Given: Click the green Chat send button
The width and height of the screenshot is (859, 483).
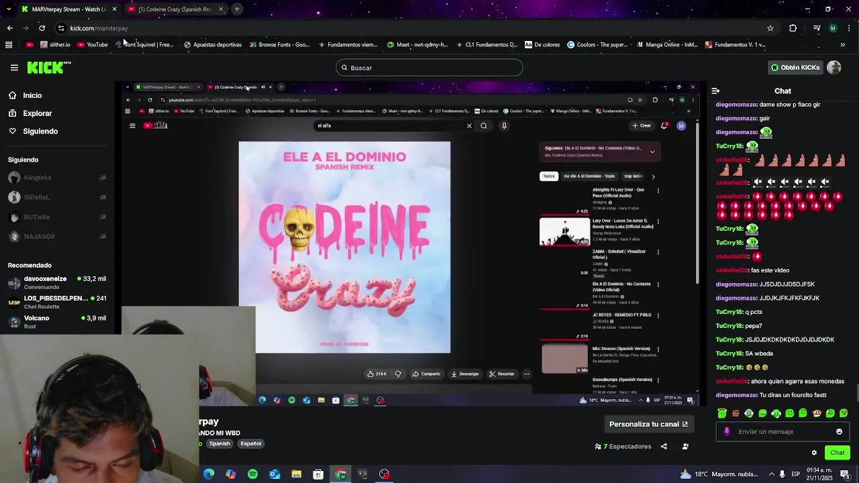Looking at the screenshot, I should [x=837, y=453].
